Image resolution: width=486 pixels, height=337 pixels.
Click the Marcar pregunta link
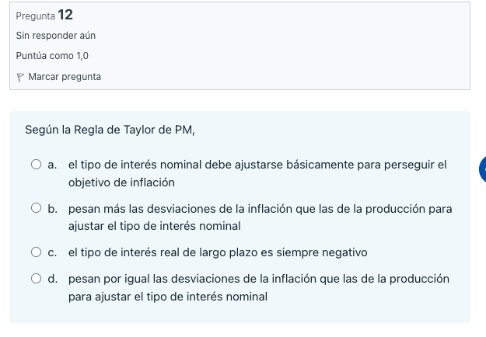(x=65, y=77)
